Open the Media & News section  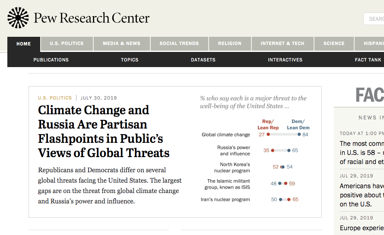coord(121,44)
